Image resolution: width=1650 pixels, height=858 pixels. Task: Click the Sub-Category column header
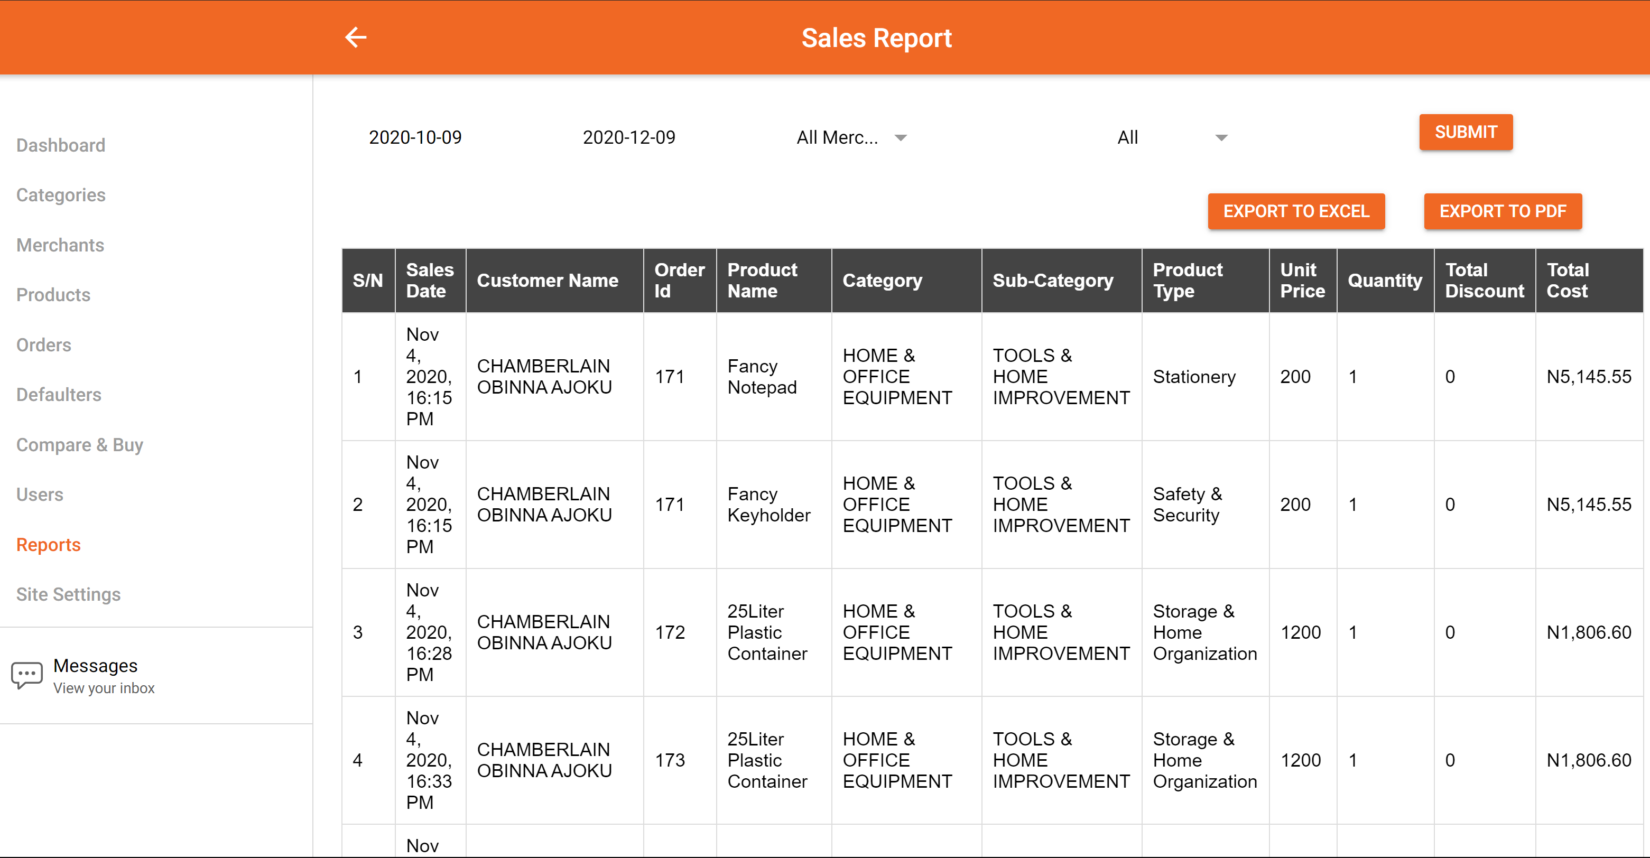pyautogui.click(x=1061, y=281)
